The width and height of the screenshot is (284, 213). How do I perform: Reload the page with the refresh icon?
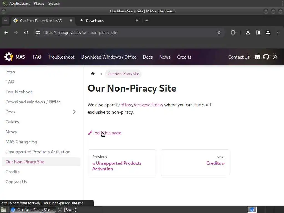26,33
